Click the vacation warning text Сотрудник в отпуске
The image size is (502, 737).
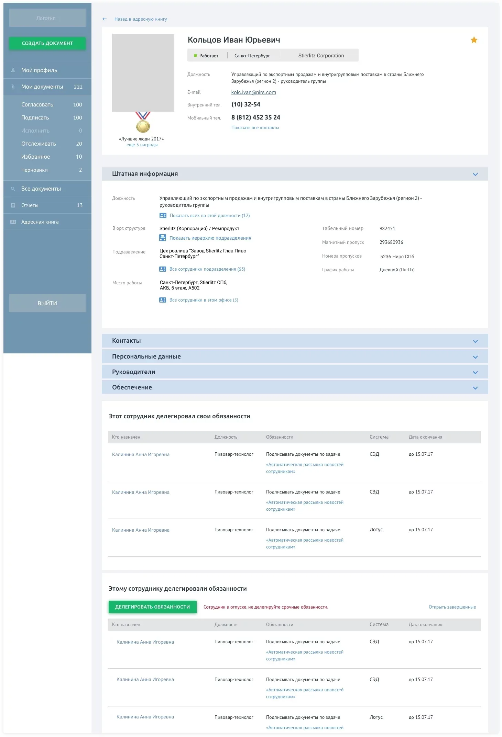coord(266,607)
